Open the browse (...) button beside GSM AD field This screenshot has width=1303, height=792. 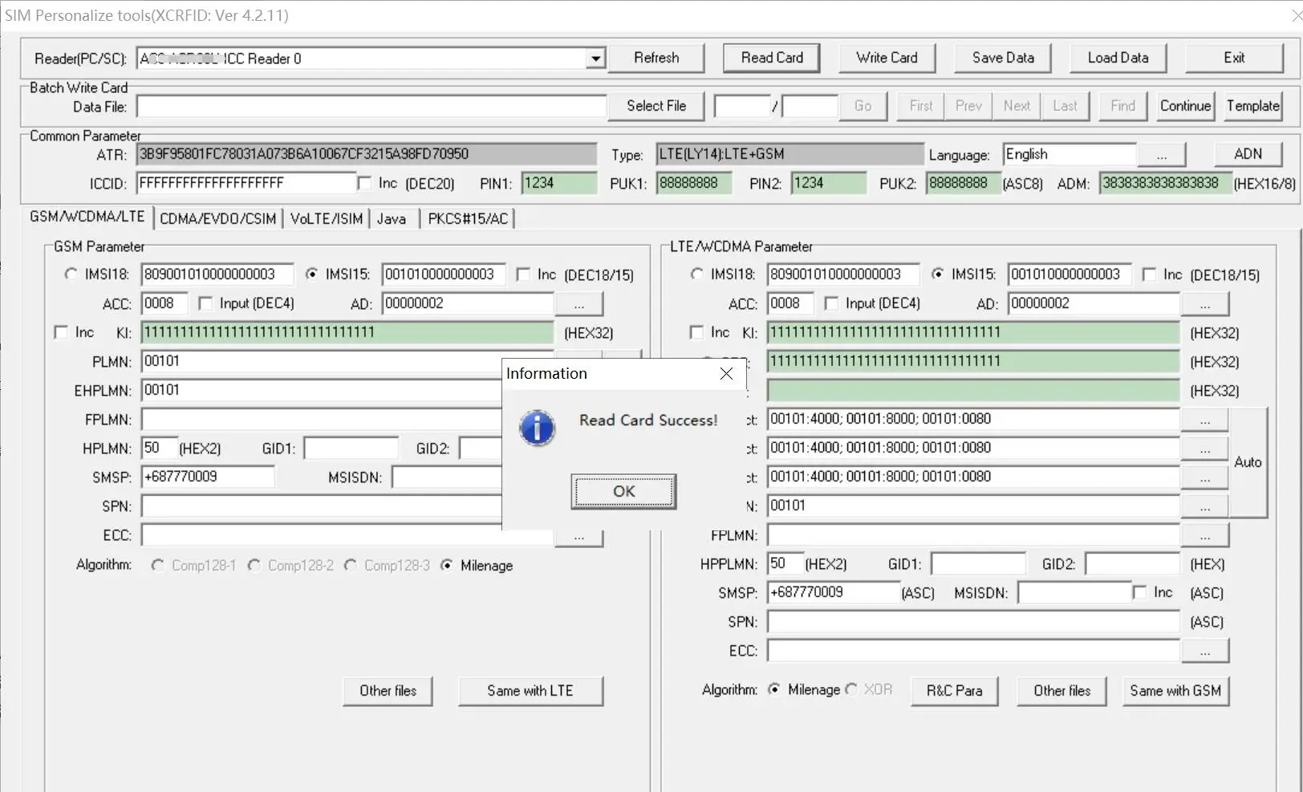[578, 304]
